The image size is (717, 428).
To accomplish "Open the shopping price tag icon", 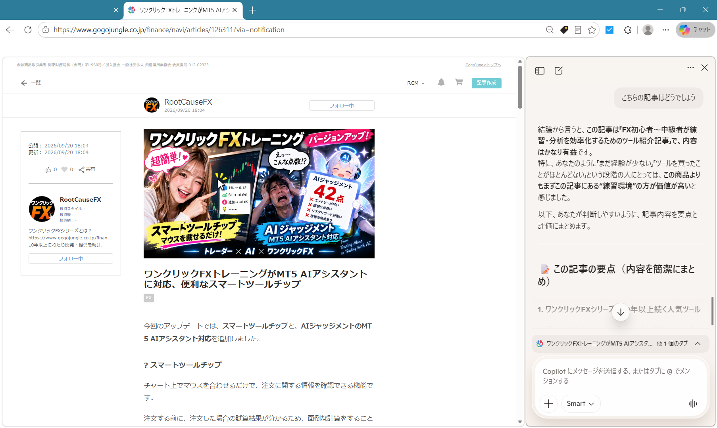I will tap(564, 30).
